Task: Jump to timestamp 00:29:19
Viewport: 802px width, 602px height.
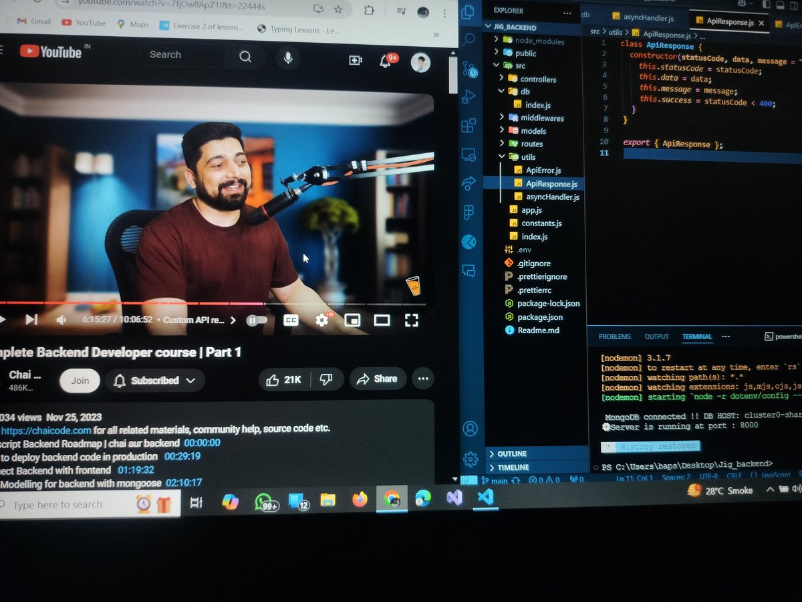Action: [x=182, y=456]
